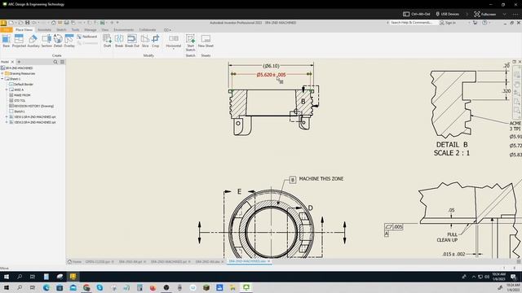Expand the VIEW2 SR4-2ND-MACHINED node
522x293 pixels.
point(7,122)
